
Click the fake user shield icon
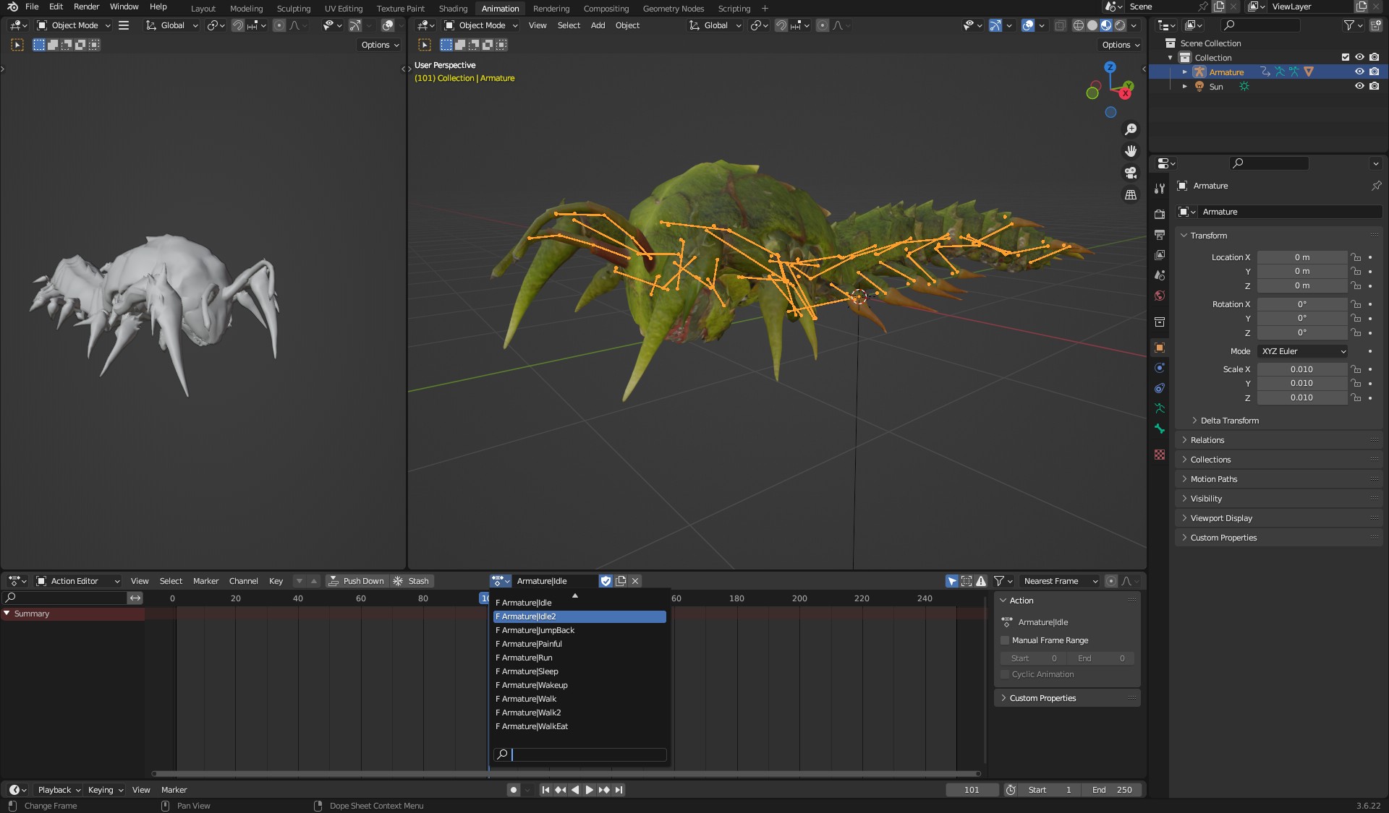pyautogui.click(x=606, y=581)
